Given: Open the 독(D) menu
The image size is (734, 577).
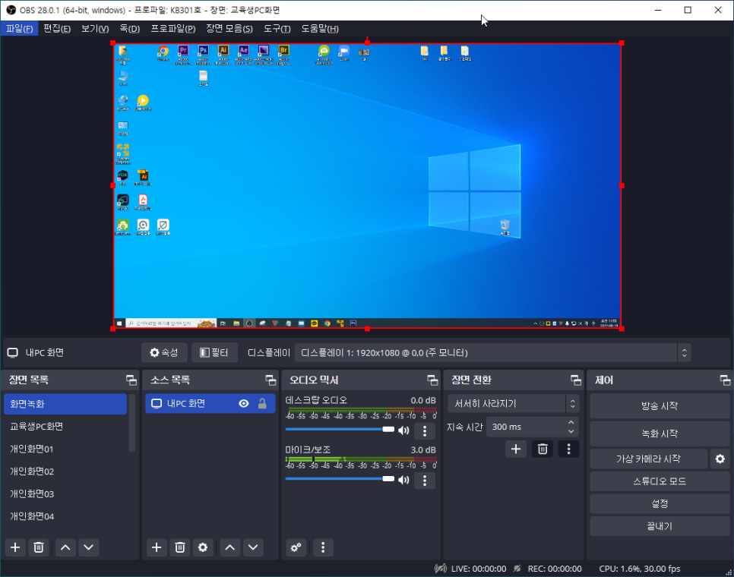Looking at the screenshot, I should [130, 29].
